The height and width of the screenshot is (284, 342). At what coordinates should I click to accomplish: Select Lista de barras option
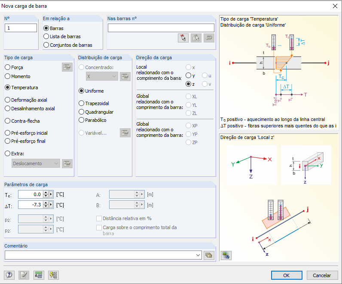point(46,36)
